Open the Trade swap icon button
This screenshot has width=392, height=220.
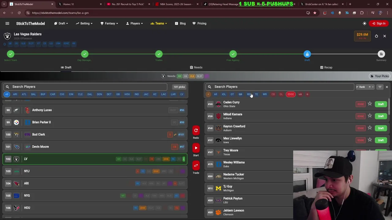coord(196,165)
